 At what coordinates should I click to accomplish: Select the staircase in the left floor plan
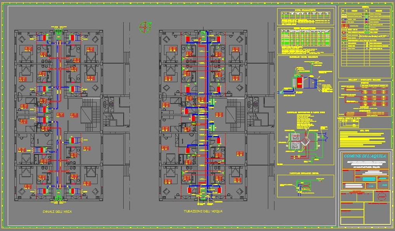click(87, 113)
